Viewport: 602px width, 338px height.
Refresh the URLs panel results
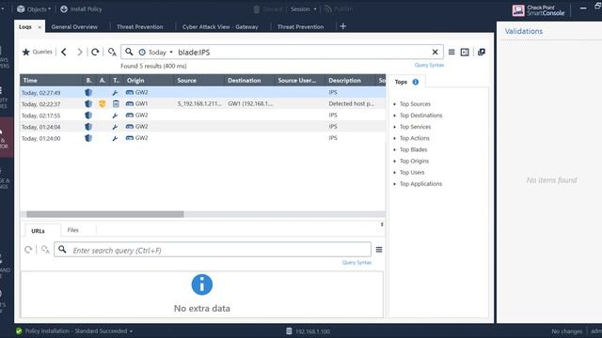tap(28, 250)
